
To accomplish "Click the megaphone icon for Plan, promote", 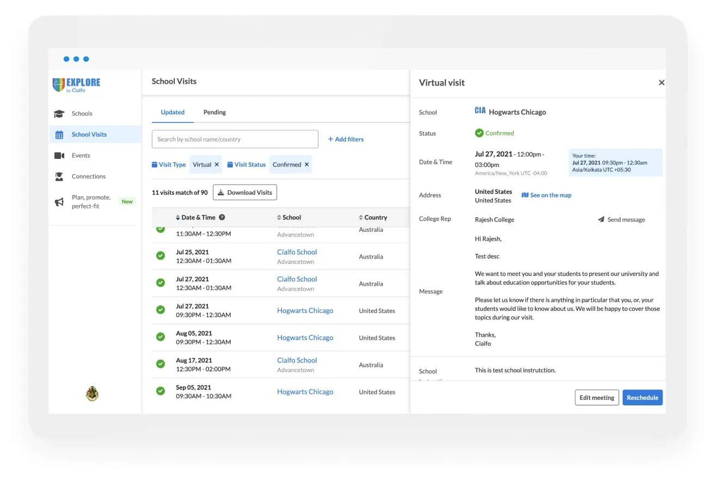I will pos(59,202).
